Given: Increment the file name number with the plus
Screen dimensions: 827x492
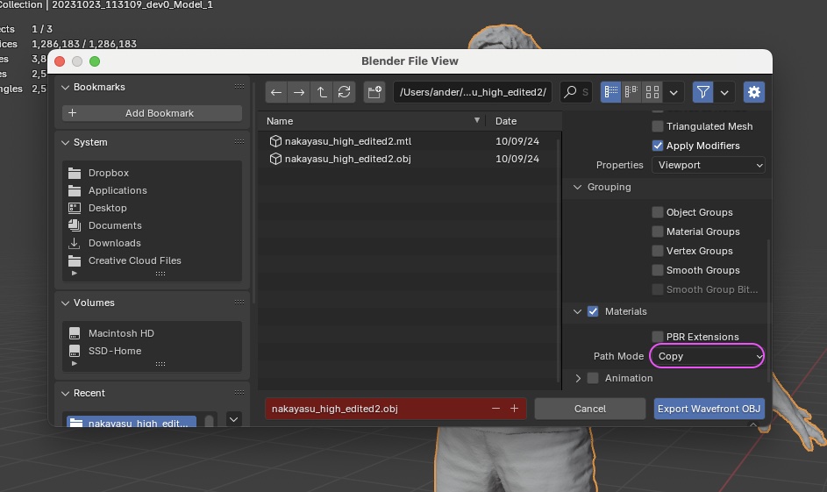Looking at the screenshot, I should [x=514, y=409].
